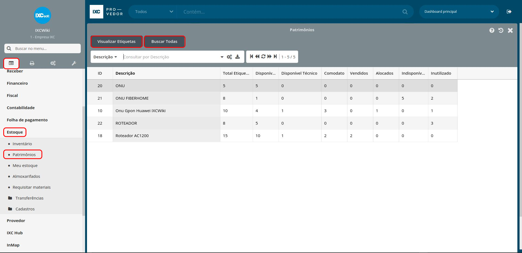Sort by Disponível Técnico column header
The height and width of the screenshot is (253, 522).
click(x=300, y=73)
